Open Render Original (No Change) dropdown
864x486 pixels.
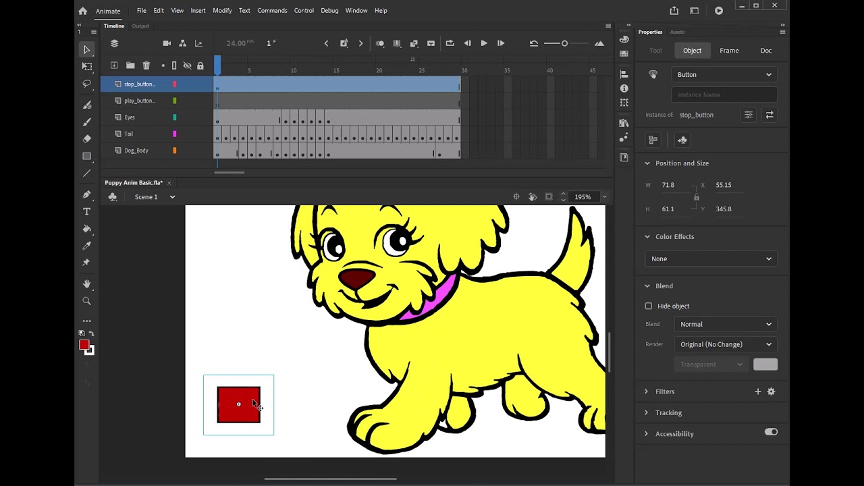tap(726, 344)
